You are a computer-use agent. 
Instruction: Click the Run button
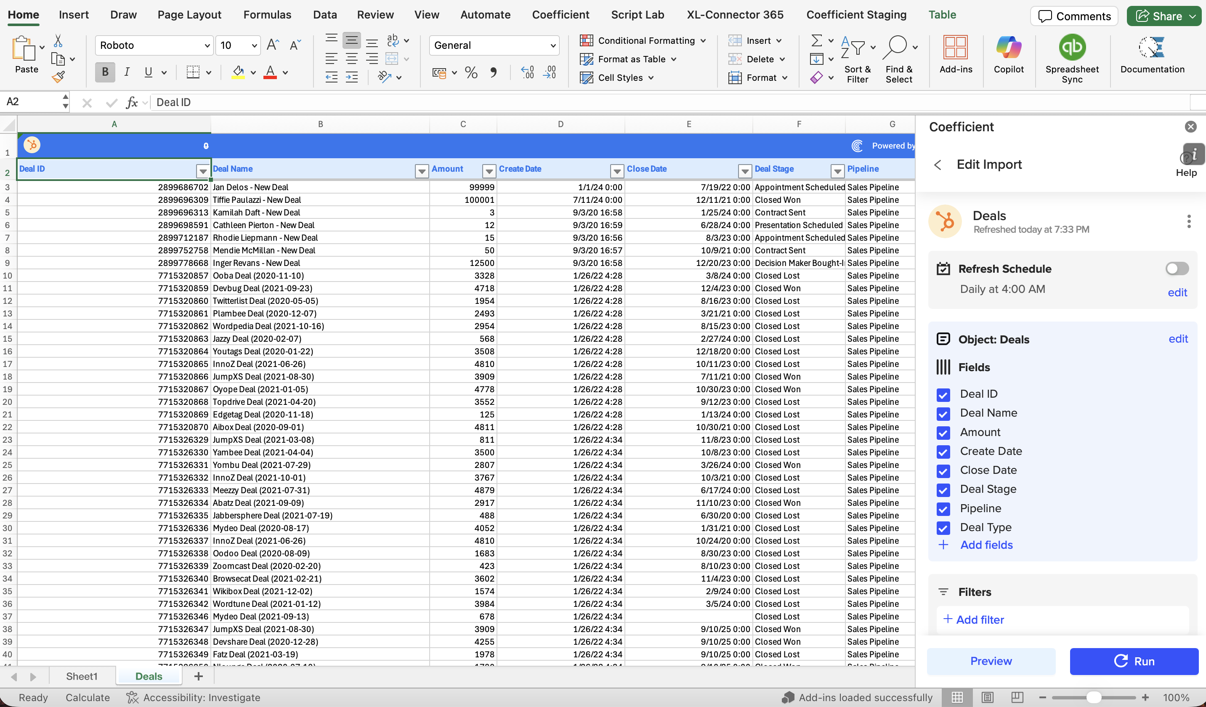[1134, 661]
